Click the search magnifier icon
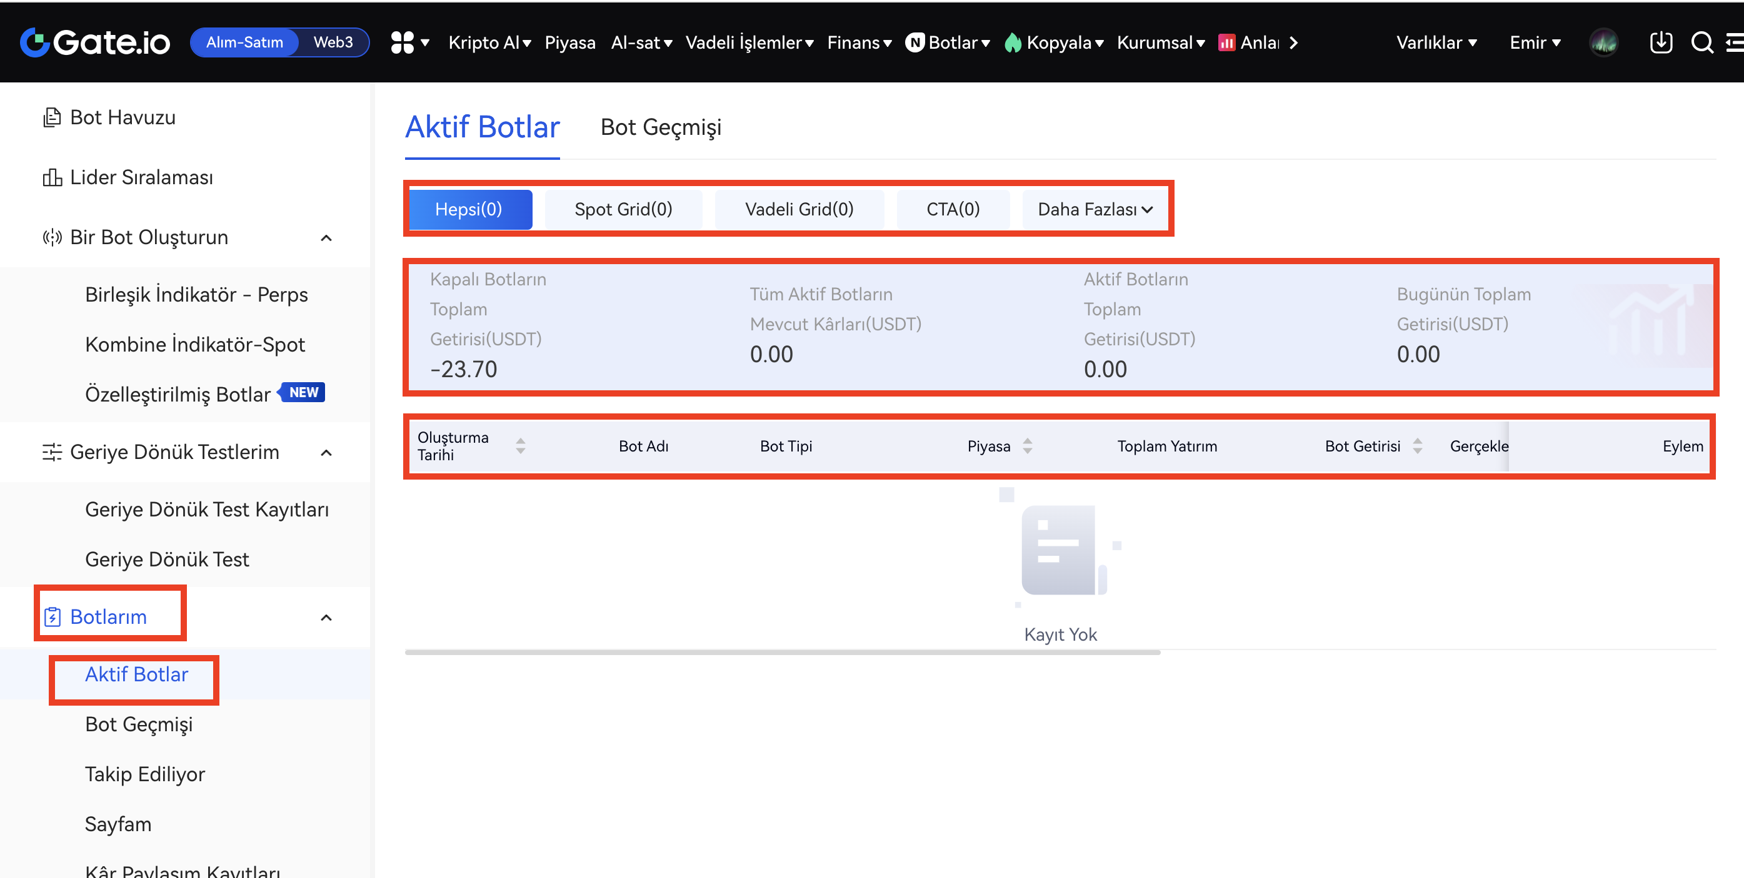The height and width of the screenshot is (878, 1744). (1701, 42)
